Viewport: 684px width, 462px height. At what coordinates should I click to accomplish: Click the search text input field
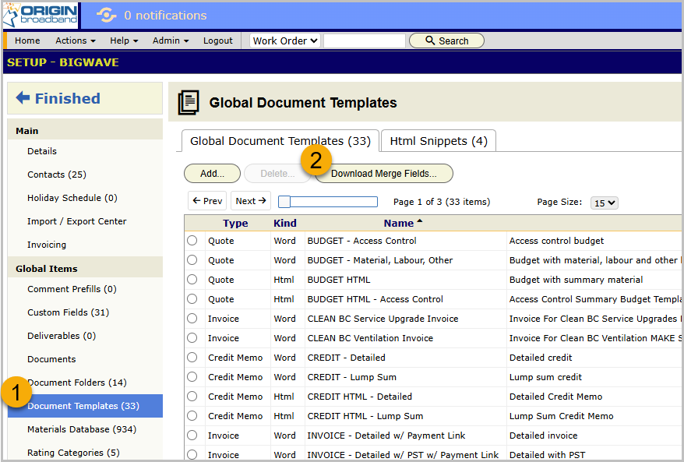365,41
